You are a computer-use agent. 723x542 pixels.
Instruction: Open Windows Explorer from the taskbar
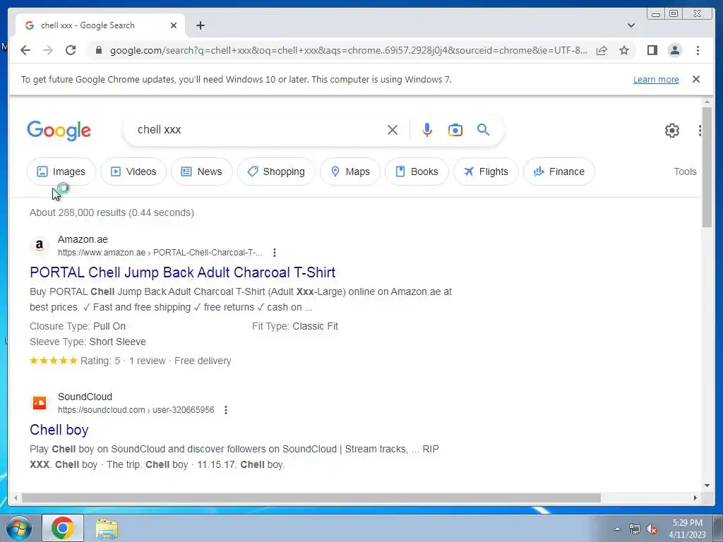point(107,529)
